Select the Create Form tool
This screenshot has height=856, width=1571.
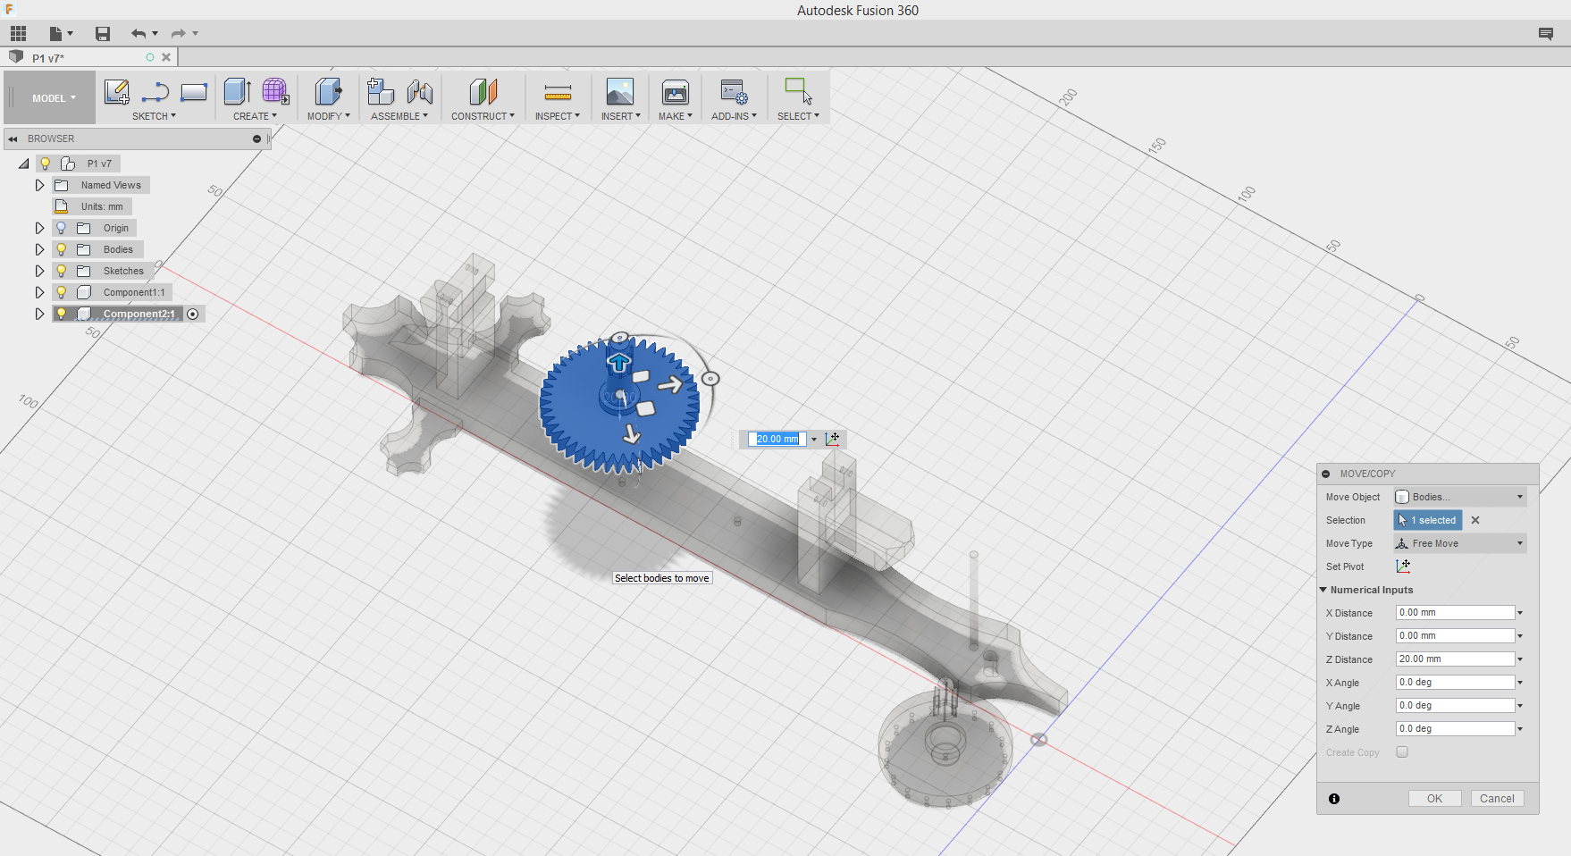pos(275,91)
